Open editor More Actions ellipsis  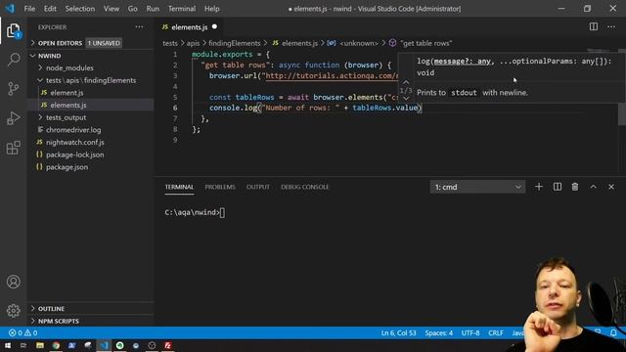[x=611, y=26]
